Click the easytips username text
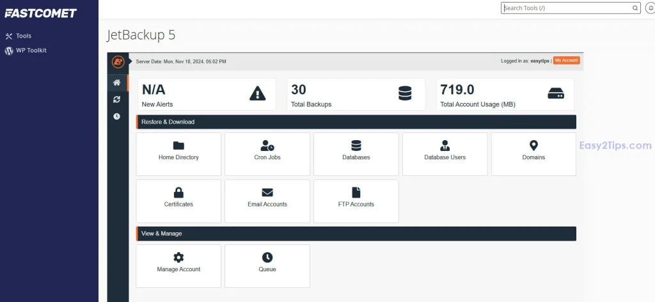Screen dimensions: 655x302 click(540, 61)
